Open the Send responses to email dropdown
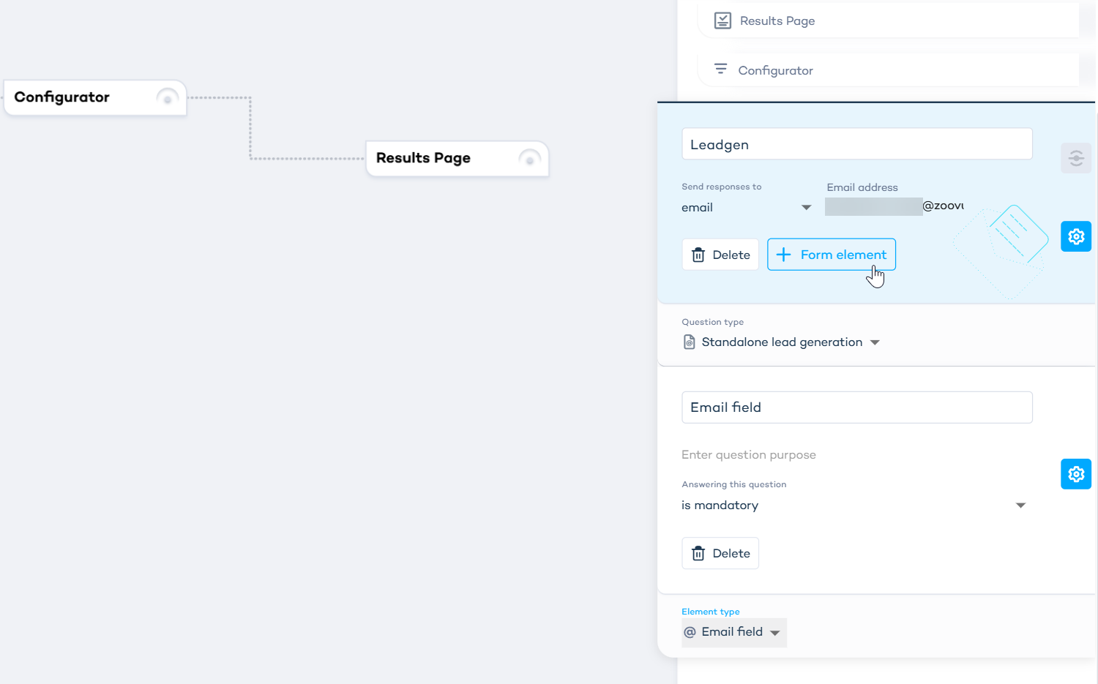The image size is (1098, 684). [x=747, y=208]
